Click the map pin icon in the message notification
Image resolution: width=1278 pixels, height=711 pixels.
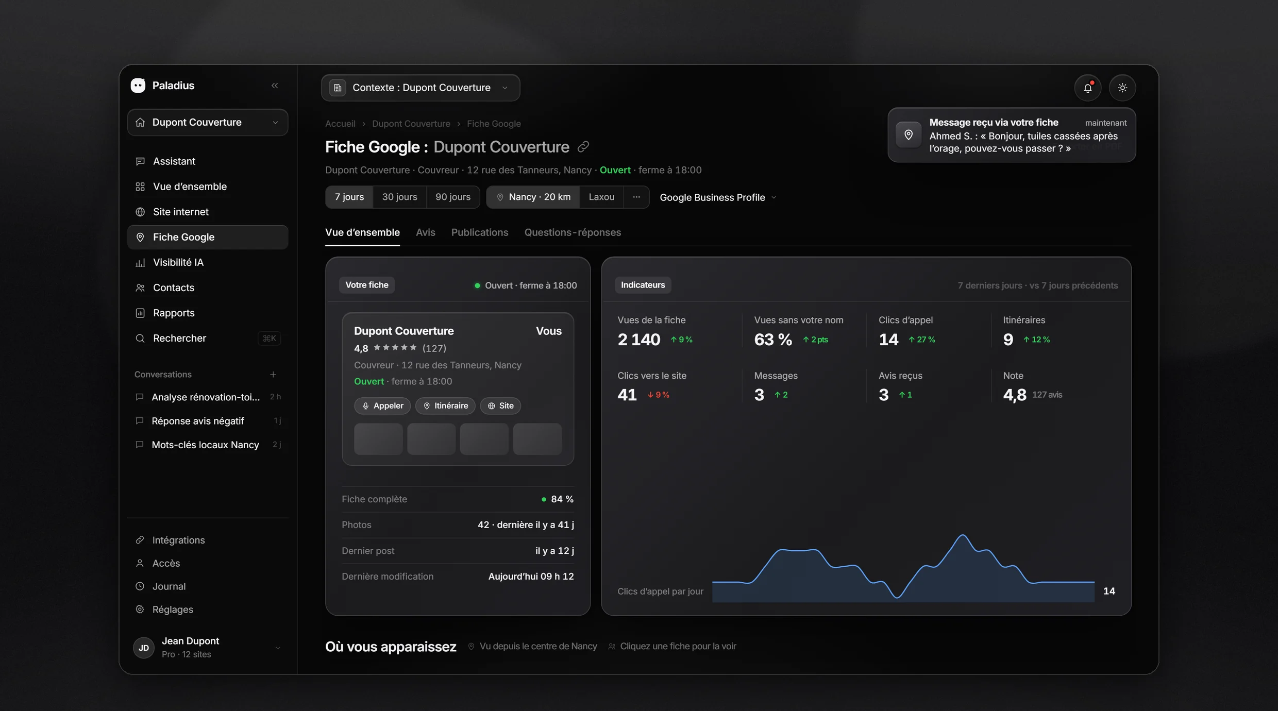point(909,135)
